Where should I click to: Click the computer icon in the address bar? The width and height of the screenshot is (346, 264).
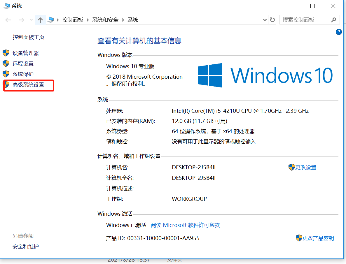[x=51, y=20]
